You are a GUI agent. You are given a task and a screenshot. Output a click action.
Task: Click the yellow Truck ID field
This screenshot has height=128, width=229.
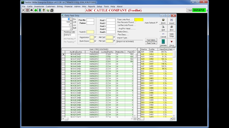tap(90, 32)
